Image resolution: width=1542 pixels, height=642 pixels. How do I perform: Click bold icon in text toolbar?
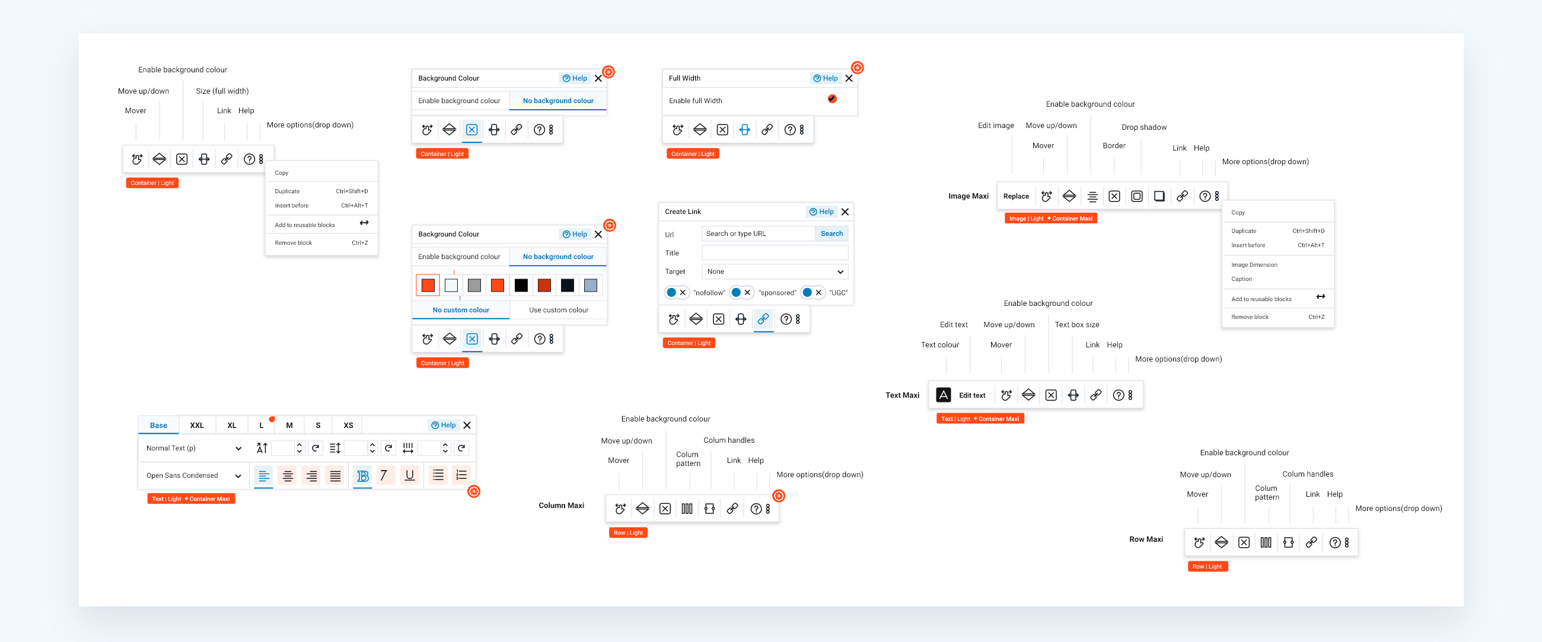point(362,475)
